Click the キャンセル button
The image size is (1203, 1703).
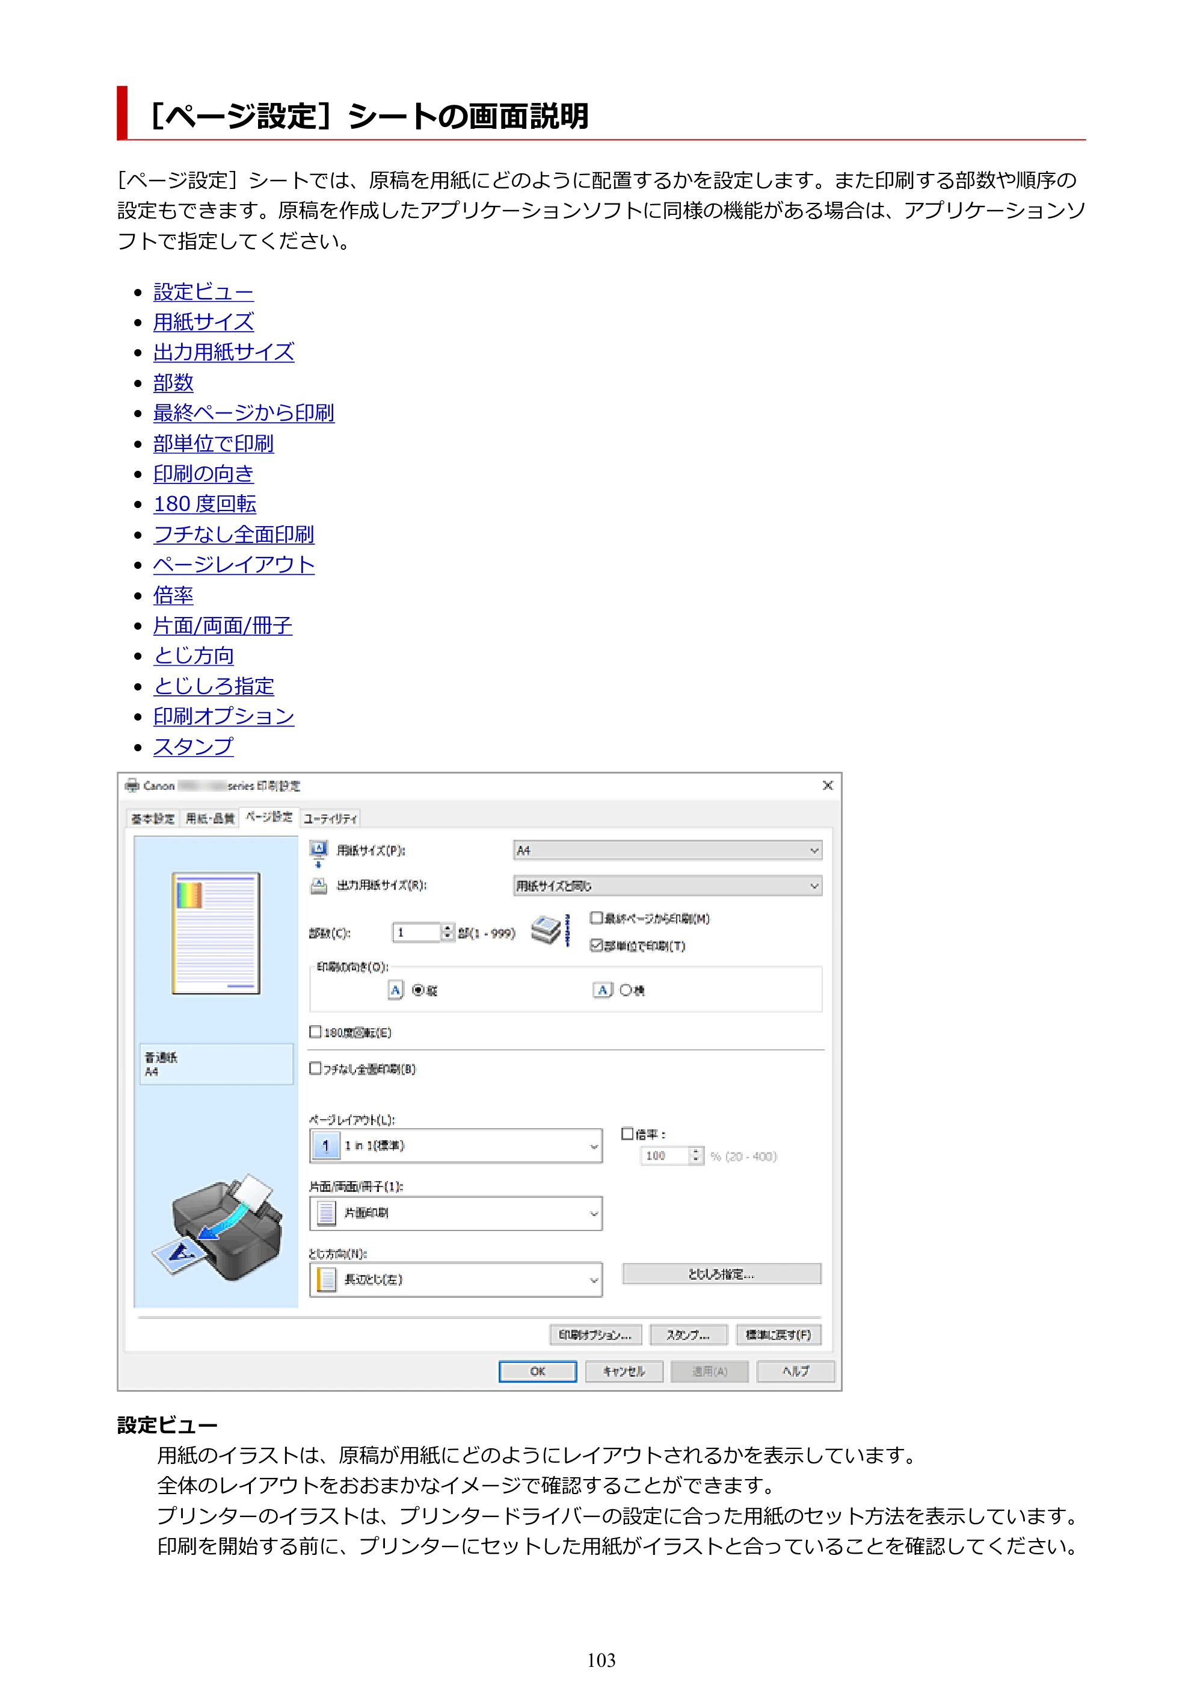coord(624,1371)
